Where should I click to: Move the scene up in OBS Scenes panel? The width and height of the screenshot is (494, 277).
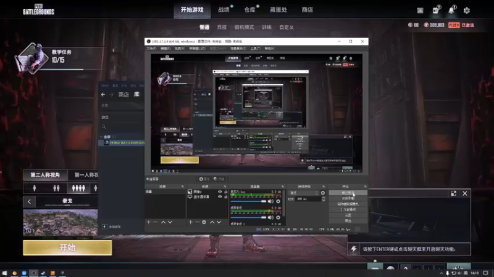pyautogui.click(x=163, y=222)
